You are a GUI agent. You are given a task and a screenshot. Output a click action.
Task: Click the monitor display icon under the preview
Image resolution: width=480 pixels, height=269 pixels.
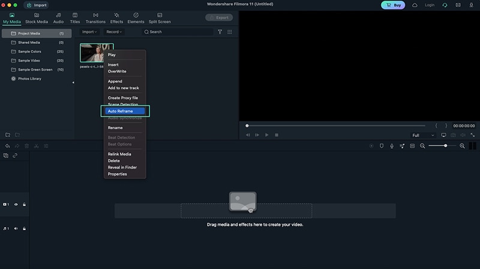click(443, 135)
